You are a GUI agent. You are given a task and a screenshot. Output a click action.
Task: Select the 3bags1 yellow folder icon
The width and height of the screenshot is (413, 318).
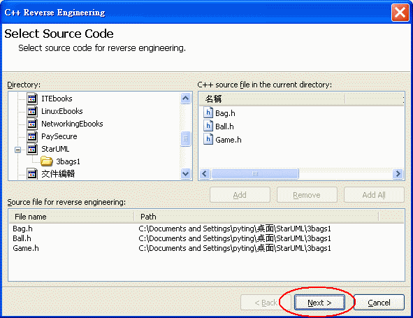coord(47,161)
